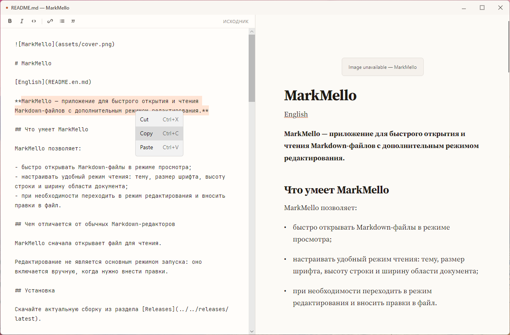This screenshot has height=335, width=510.
Task: Insert a math formula with the pi icon
Action: coord(73,21)
